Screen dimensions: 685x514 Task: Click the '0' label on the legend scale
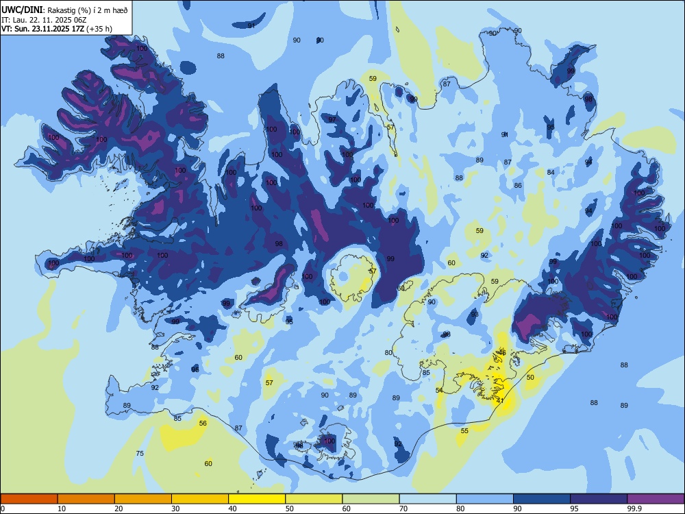[3, 509]
